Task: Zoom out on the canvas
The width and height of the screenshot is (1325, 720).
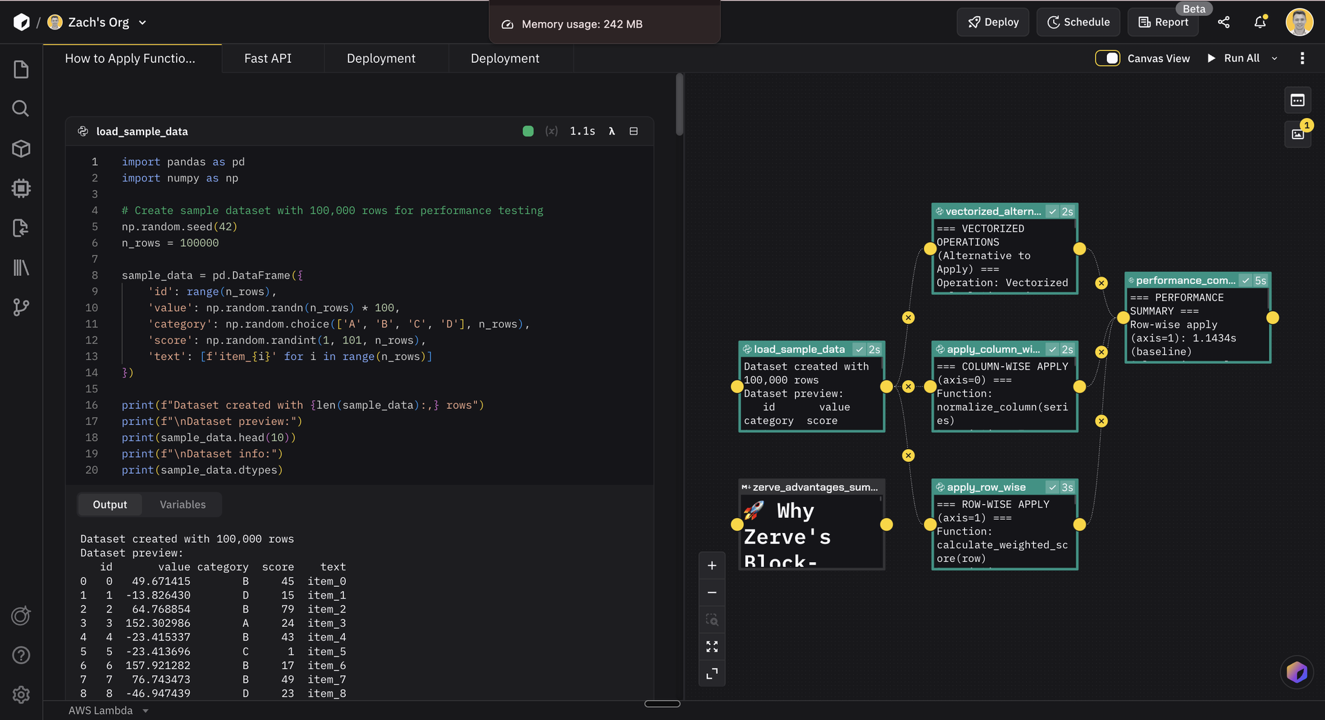Action: [712, 592]
